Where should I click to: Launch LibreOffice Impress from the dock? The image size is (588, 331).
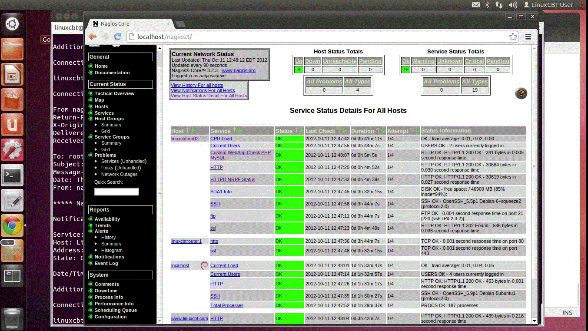pyautogui.click(x=12, y=74)
